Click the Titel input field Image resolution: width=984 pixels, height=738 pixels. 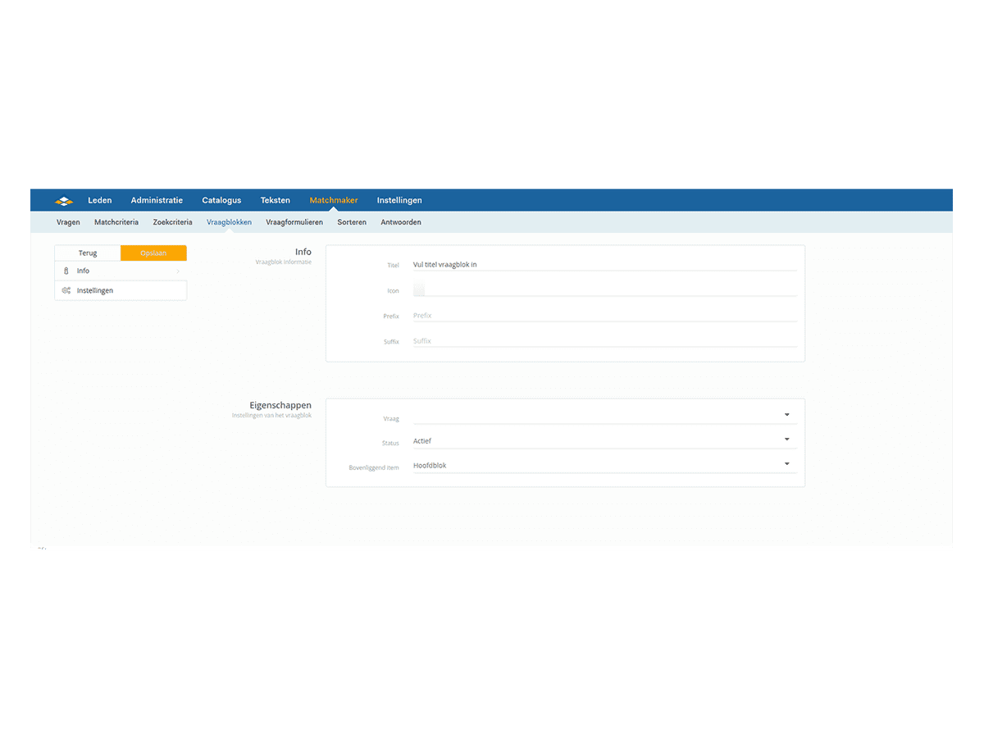[604, 265]
